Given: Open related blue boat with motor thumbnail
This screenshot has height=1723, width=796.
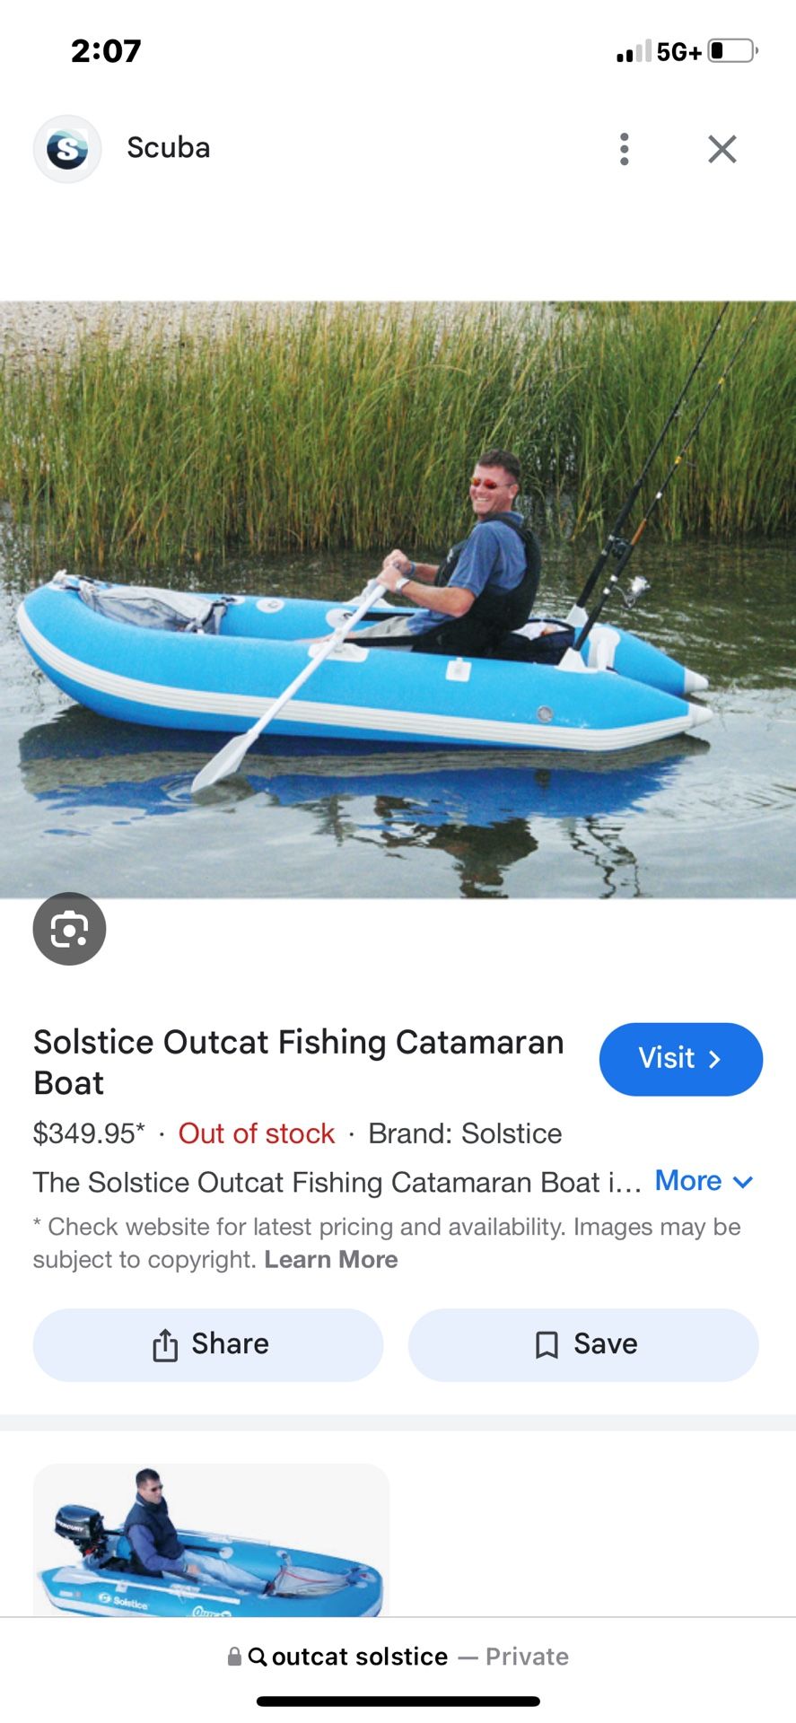Looking at the screenshot, I should [212, 1540].
